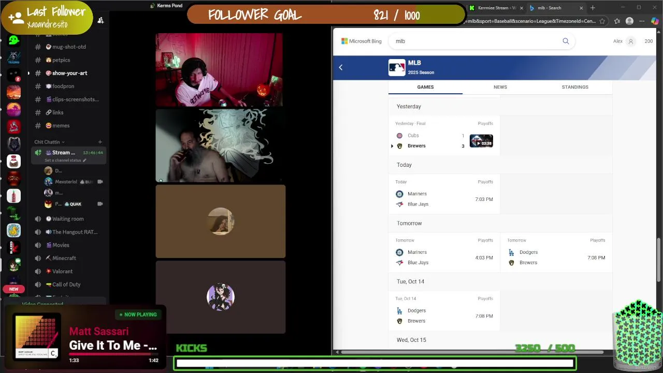Click the plus icon next to Chit Chattin
The width and height of the screenshot is (663, 373).
pyautogui.click(x=100, y=142)
